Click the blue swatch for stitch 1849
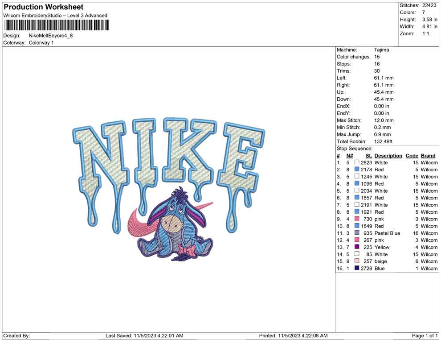This screenshot has height=340, width=441. pyautogui.click(x=357, y=226)
